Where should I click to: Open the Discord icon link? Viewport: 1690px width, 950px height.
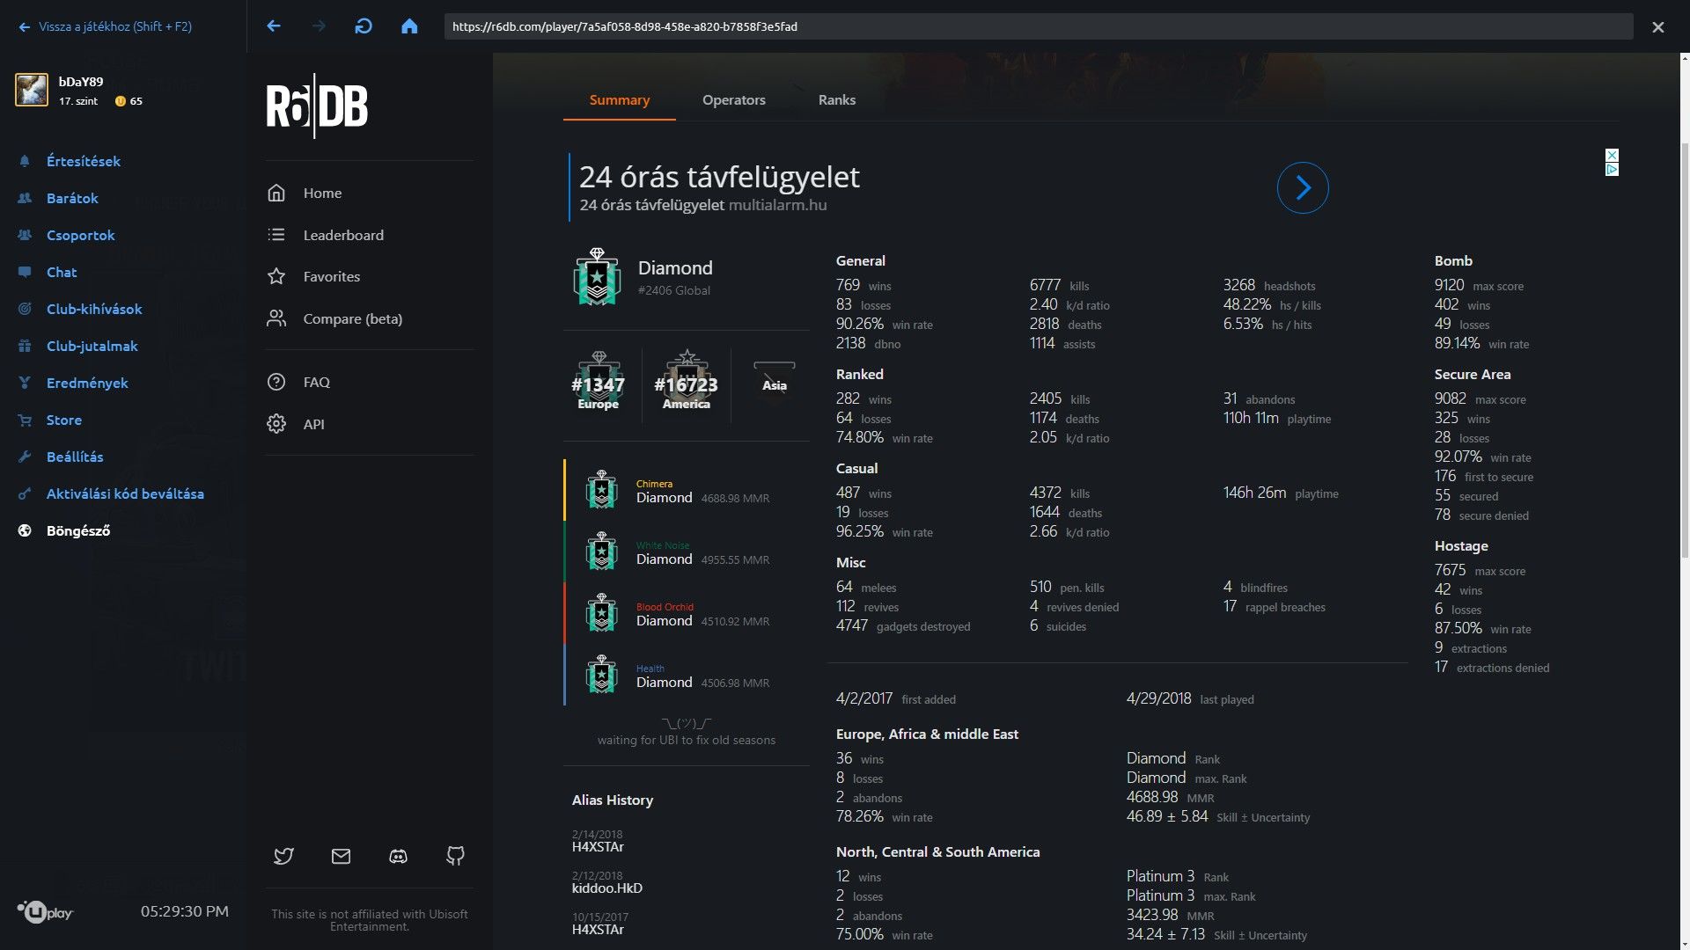tap(398, 856)
